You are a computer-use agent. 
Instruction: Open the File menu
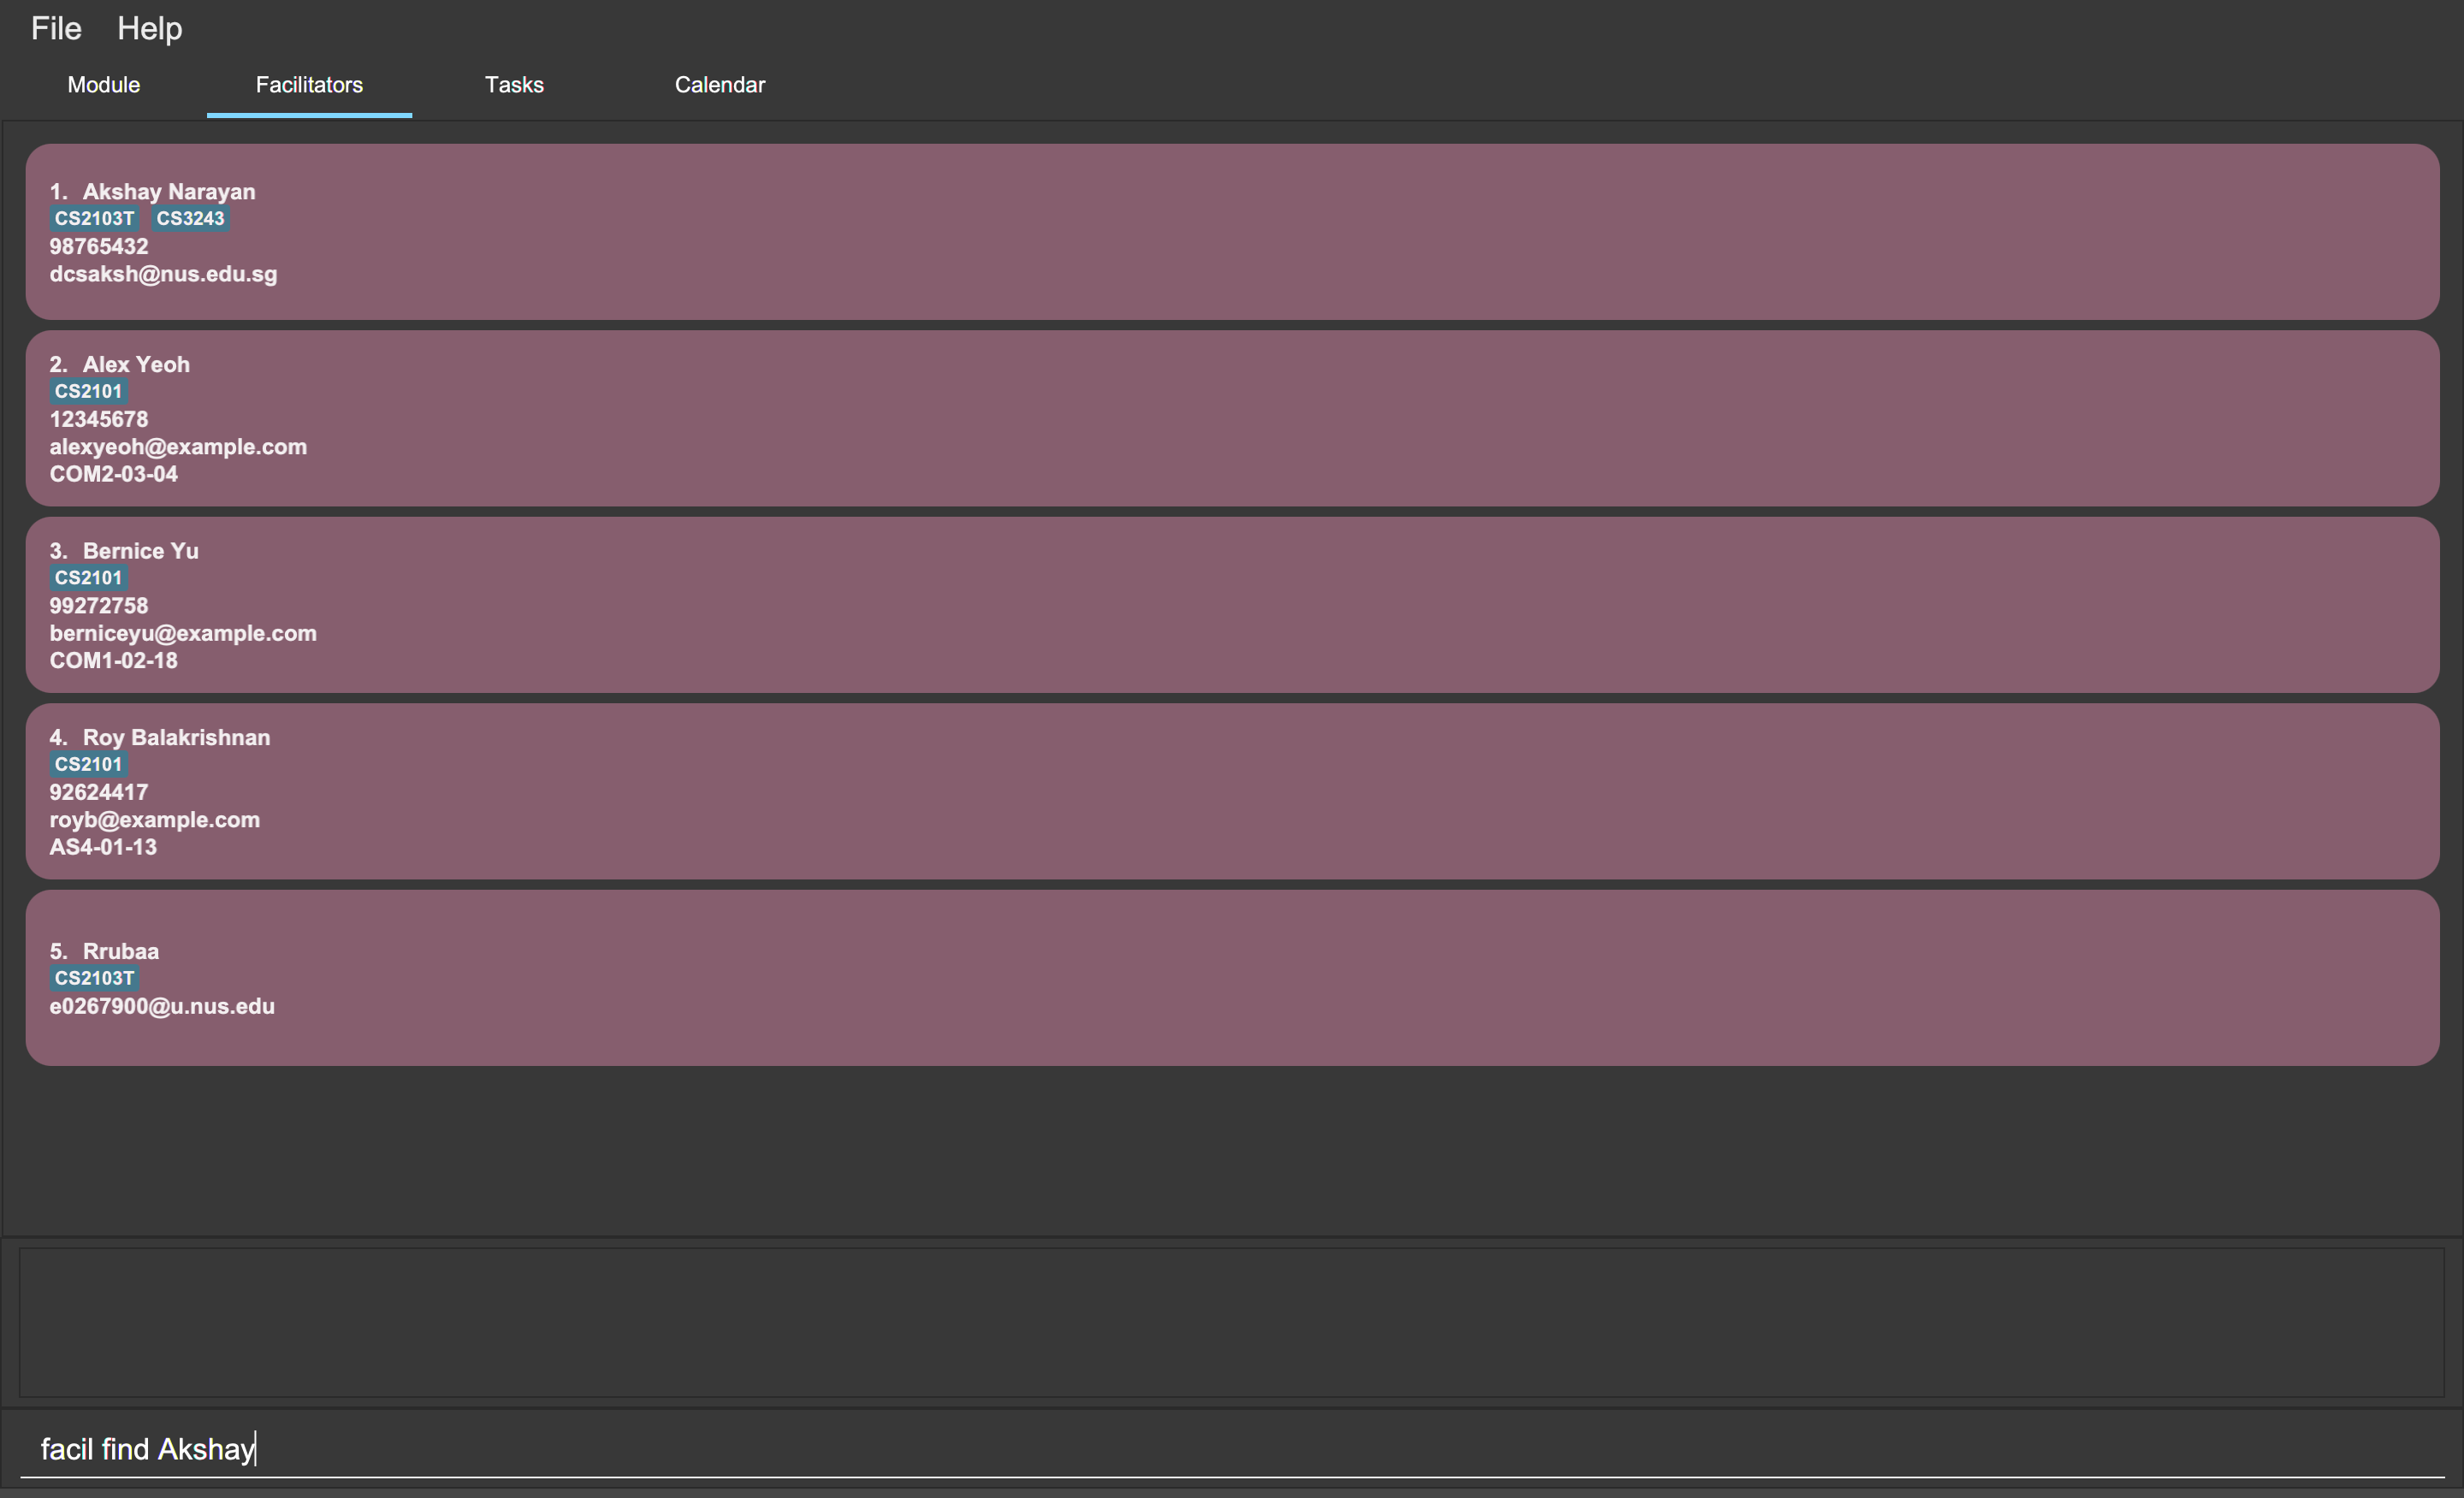pyautogui.click(x=56, y=28)
